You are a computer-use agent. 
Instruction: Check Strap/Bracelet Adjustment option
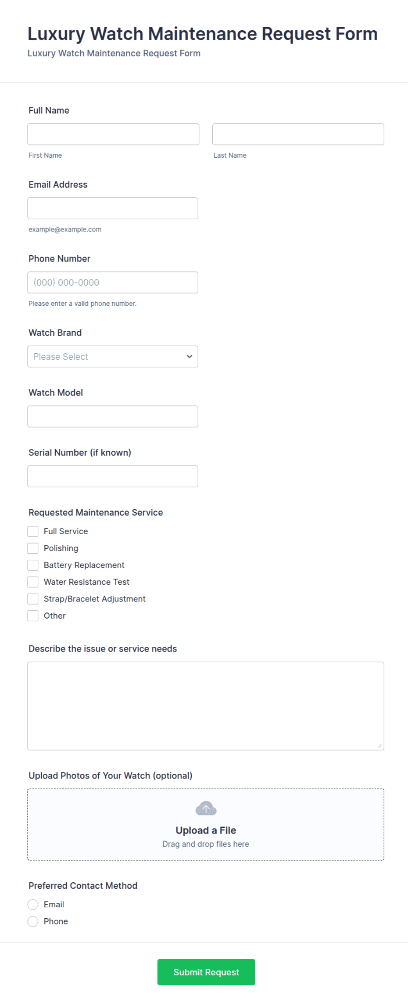[33, 599]
